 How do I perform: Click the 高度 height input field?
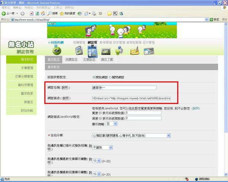point(143,118)
